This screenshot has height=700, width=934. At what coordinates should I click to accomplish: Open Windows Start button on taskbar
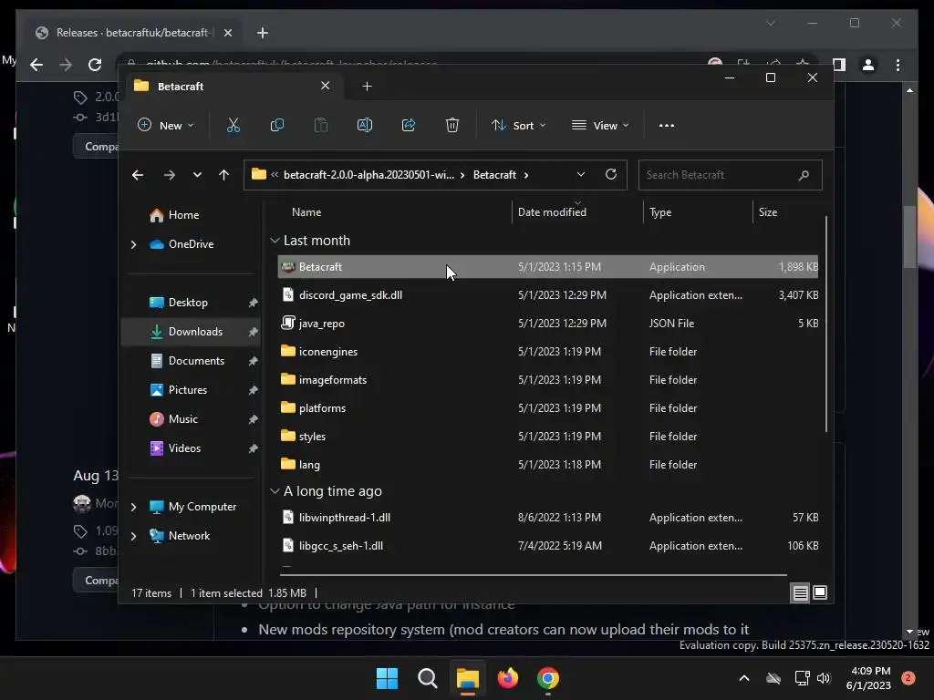point(387,678)
